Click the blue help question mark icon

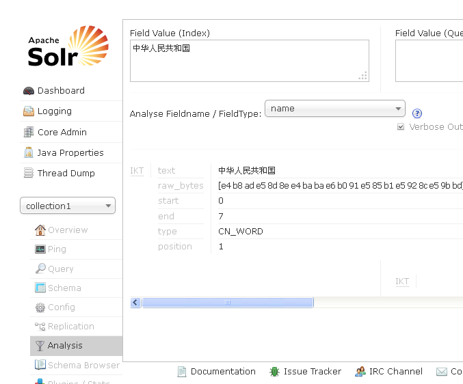click(x=417, y=113)
